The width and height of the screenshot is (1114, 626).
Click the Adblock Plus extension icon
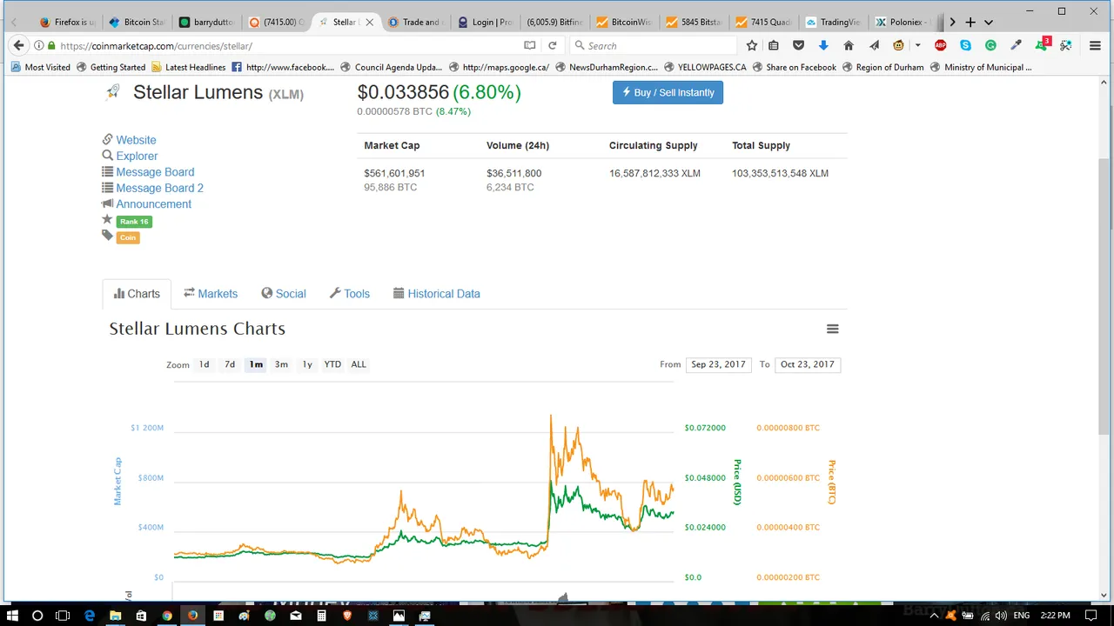coord(941,45)
